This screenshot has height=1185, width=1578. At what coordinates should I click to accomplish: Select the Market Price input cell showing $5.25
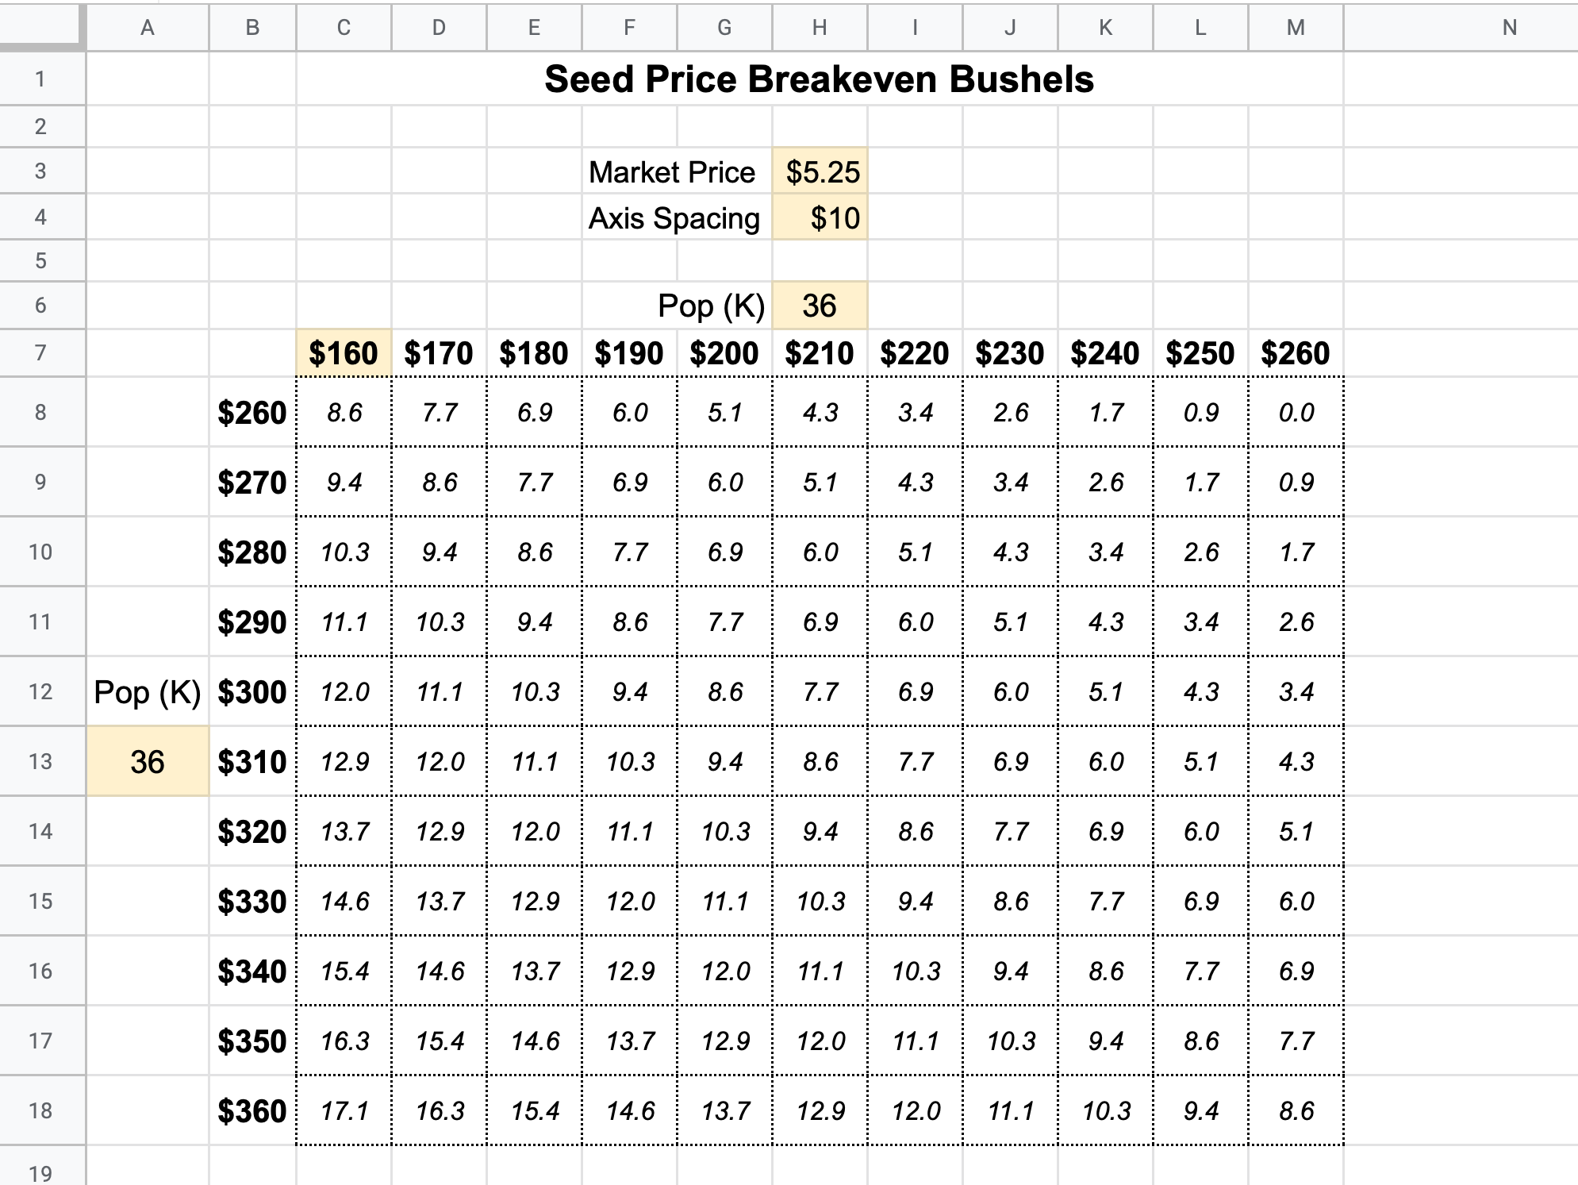pos(821,171)
